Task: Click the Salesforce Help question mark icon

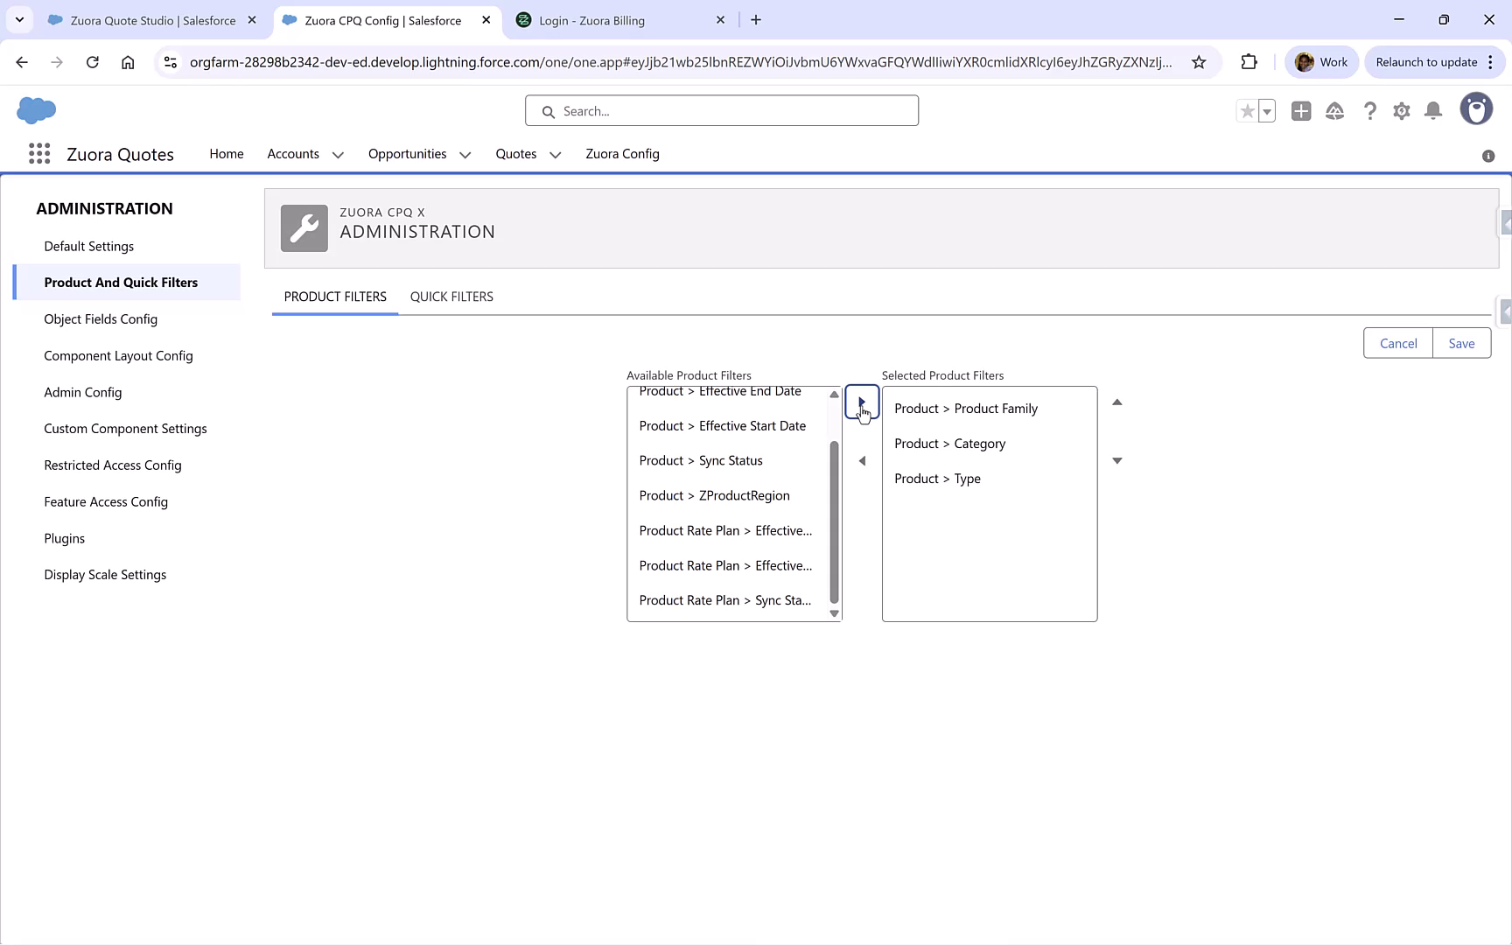Action: pyautogui.click(x=1370, y=110)
